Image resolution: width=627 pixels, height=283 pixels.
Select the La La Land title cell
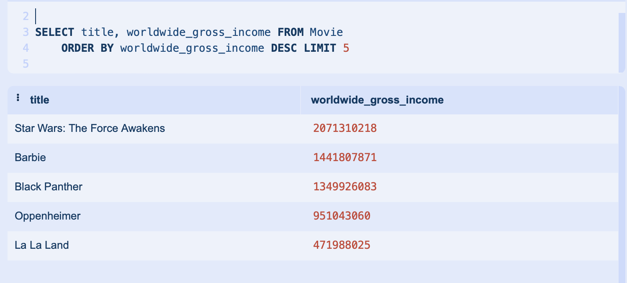tap(154, 245)
